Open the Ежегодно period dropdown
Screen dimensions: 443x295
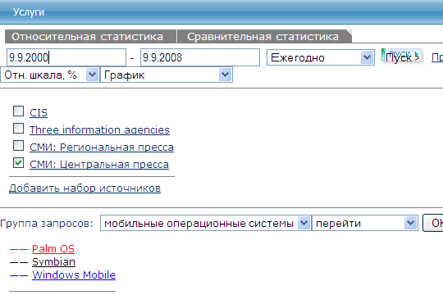(x=321, y=57)
